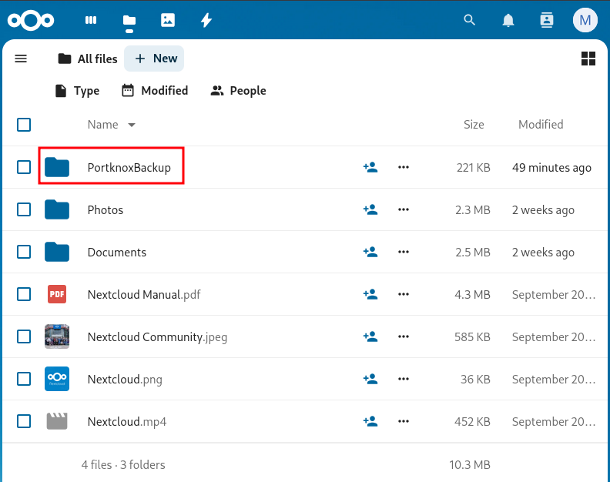Select the Nextcloud.mp4 checkbox
The height and width of the screenshot is (482, 610).
(x=24, y=421)
